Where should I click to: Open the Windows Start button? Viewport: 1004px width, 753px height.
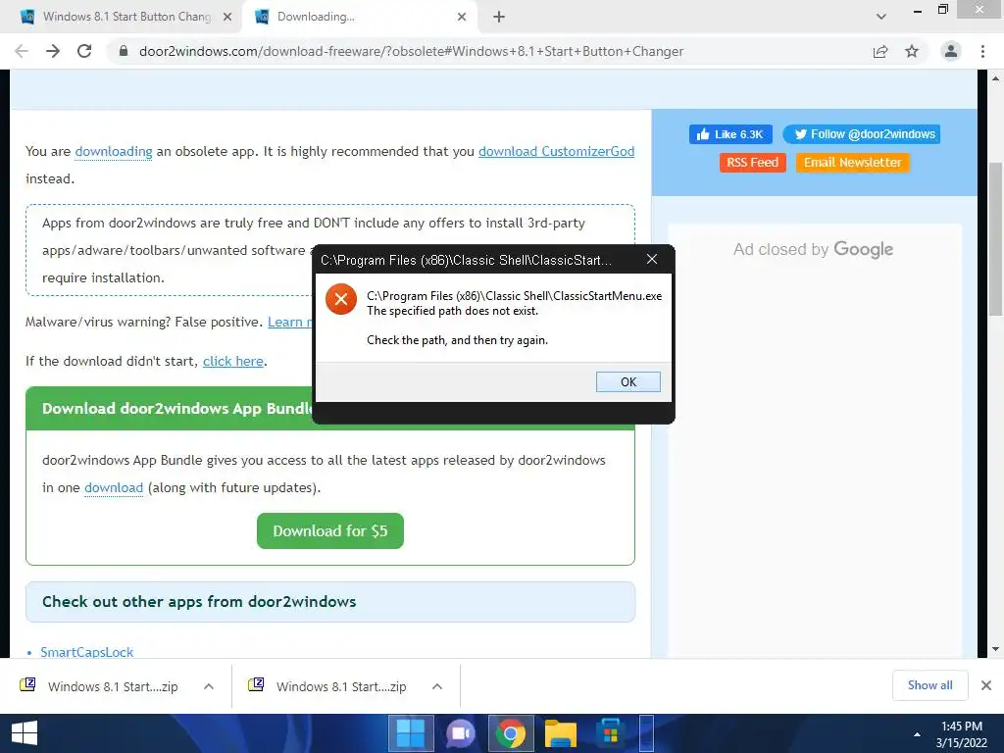coord(25,733)
